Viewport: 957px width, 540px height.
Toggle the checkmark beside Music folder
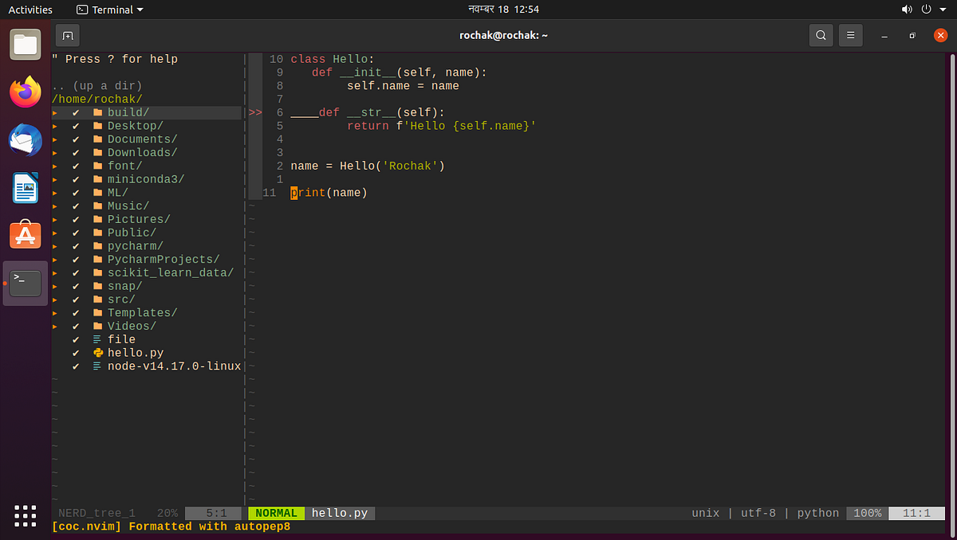tap(76, 205)
